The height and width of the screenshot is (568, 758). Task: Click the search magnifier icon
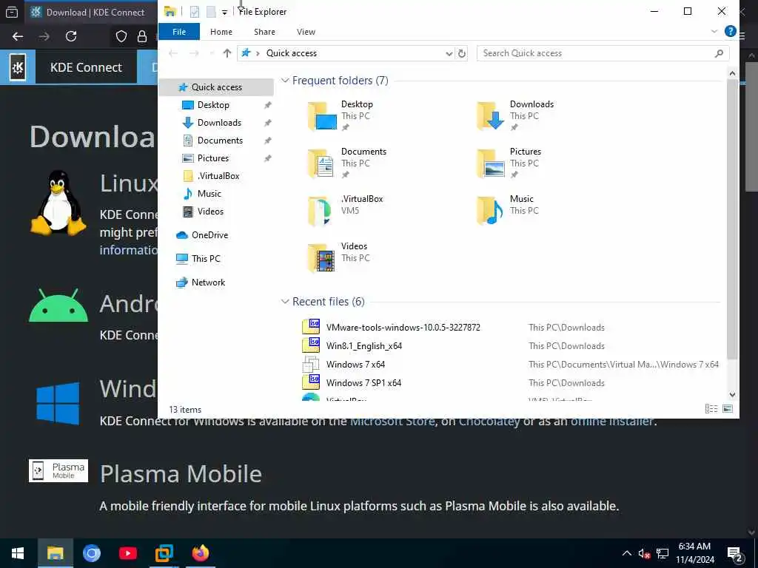[x=719, y=53]
